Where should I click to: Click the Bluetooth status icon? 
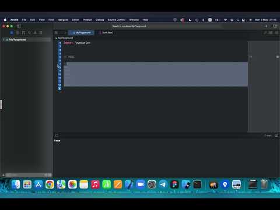pyautogui.click(x=203, y=20)
